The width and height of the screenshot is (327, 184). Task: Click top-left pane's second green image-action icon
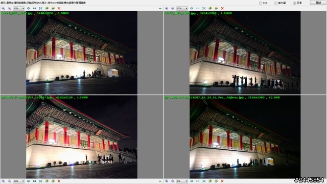[x=53, y=8]
